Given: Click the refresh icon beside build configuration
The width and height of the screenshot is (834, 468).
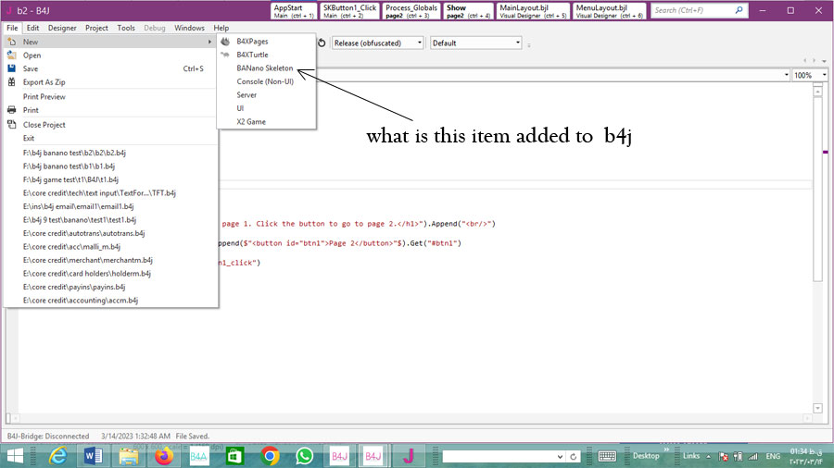Looking at the screenshot, I should 322,43.
